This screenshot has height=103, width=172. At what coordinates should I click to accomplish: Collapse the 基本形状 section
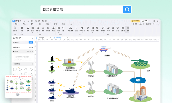(14, 64)
